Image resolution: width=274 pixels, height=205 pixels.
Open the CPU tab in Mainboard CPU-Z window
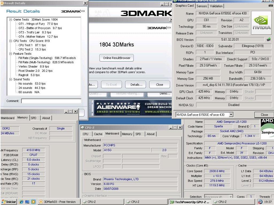pyautogui.click(x=85, y=134)
